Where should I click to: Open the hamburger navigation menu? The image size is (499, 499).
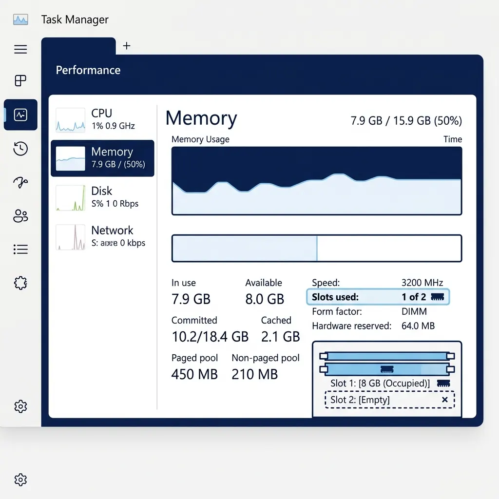pyautogui.click(x=20, y=49)
